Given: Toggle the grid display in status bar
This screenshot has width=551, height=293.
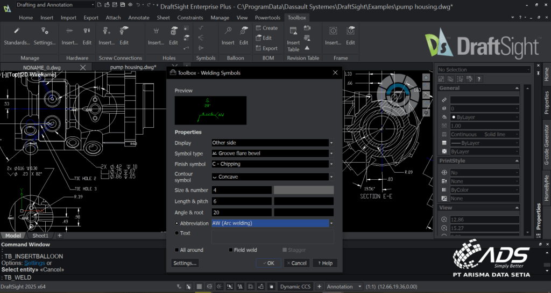Looking at the screenshot, I should (199, 287).
